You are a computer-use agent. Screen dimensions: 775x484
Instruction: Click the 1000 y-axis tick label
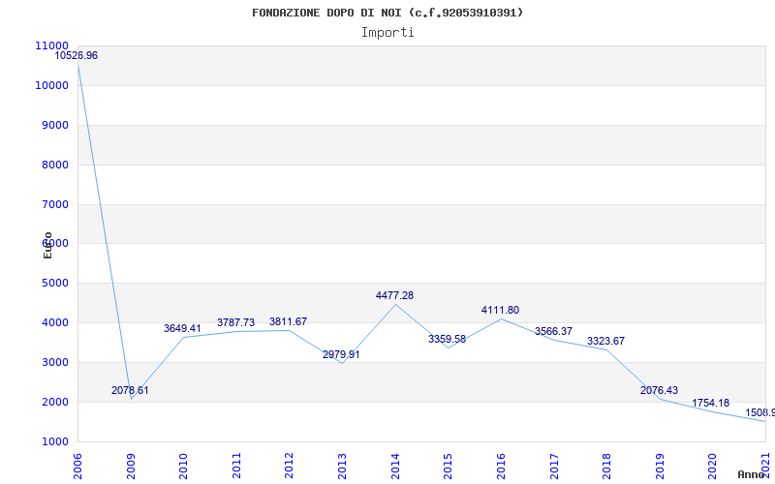54,441
